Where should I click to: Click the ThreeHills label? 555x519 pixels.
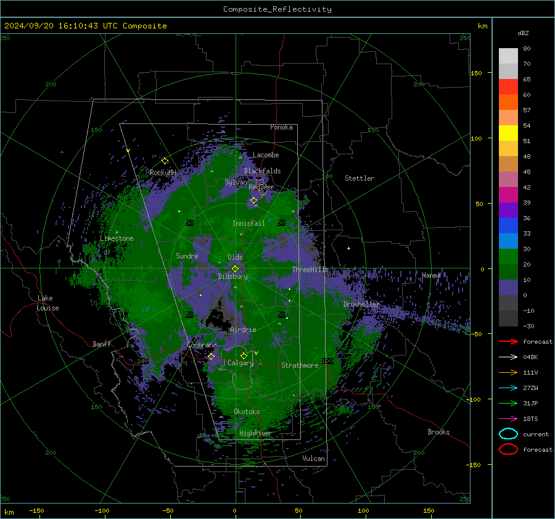pos(310,270)
